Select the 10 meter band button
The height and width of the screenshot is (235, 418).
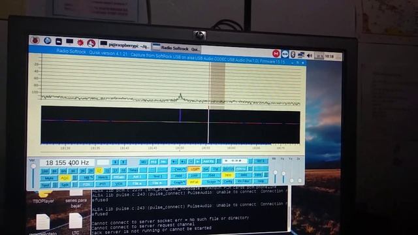123,171
